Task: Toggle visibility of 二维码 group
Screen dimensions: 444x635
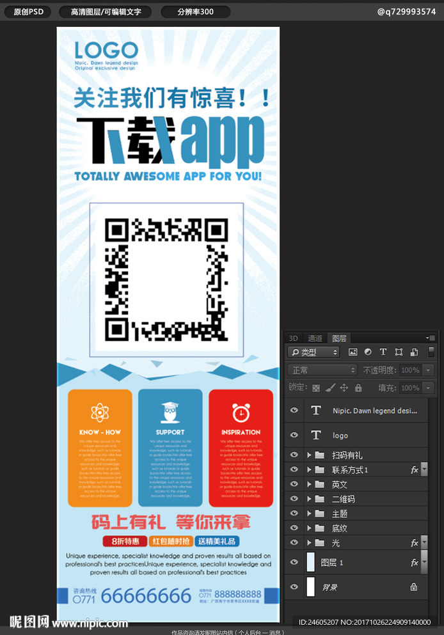Action: click(294, 499)
